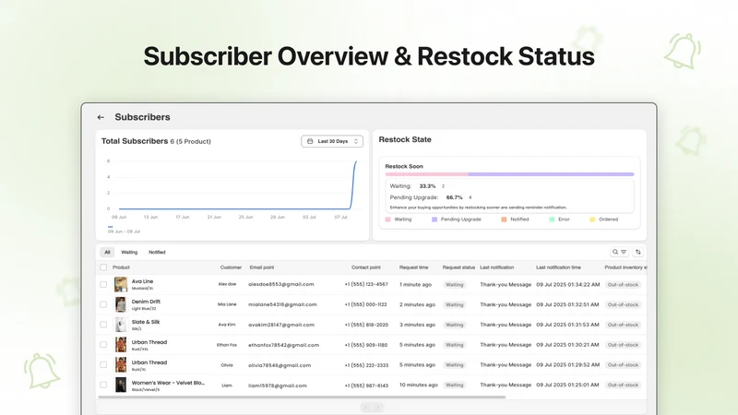The height and width of the screenshot is (415, 738).
Task: Open the Slate & Silk product thumbnail
Action: 121,325
